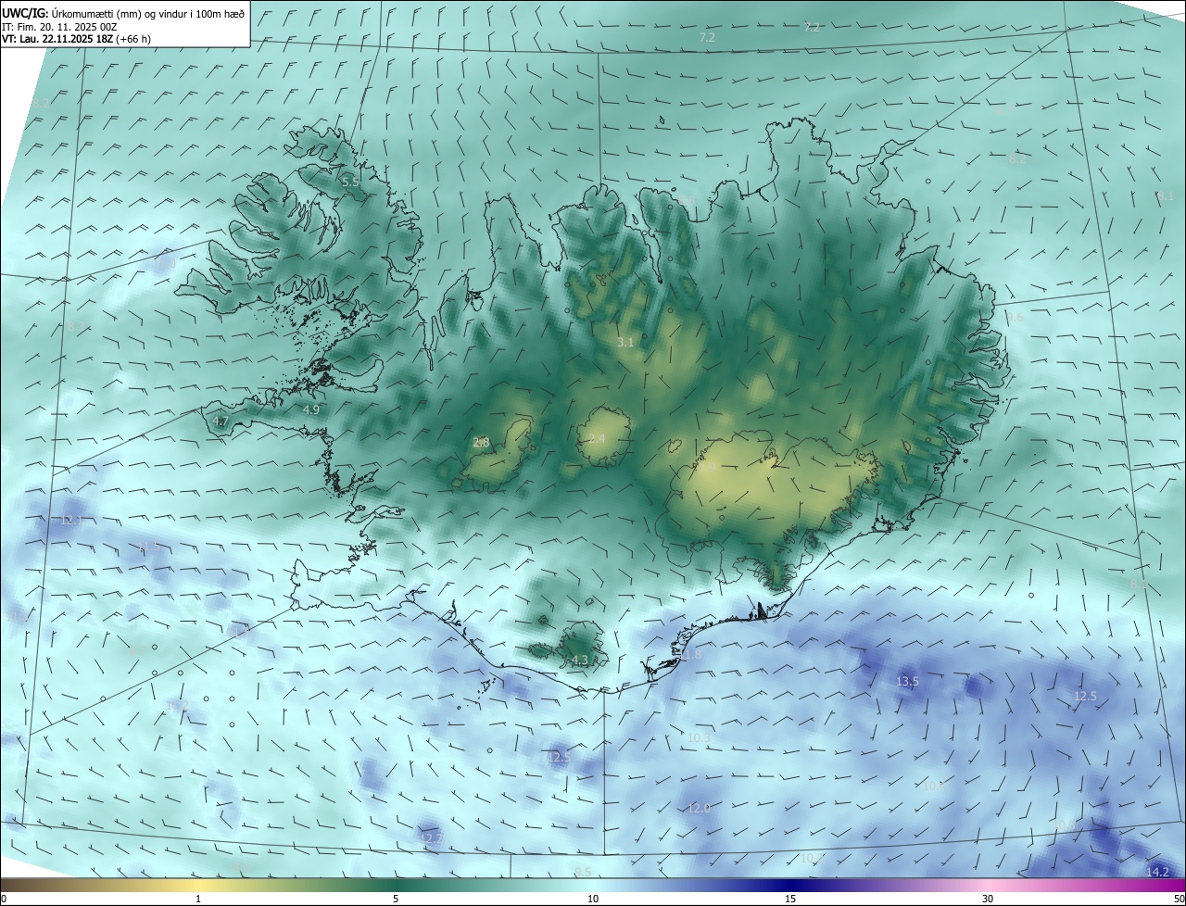The width and height of the screenshot is (1186, 906).
Task: Click the colorbar tick label 1
Action: click(198, 899)
